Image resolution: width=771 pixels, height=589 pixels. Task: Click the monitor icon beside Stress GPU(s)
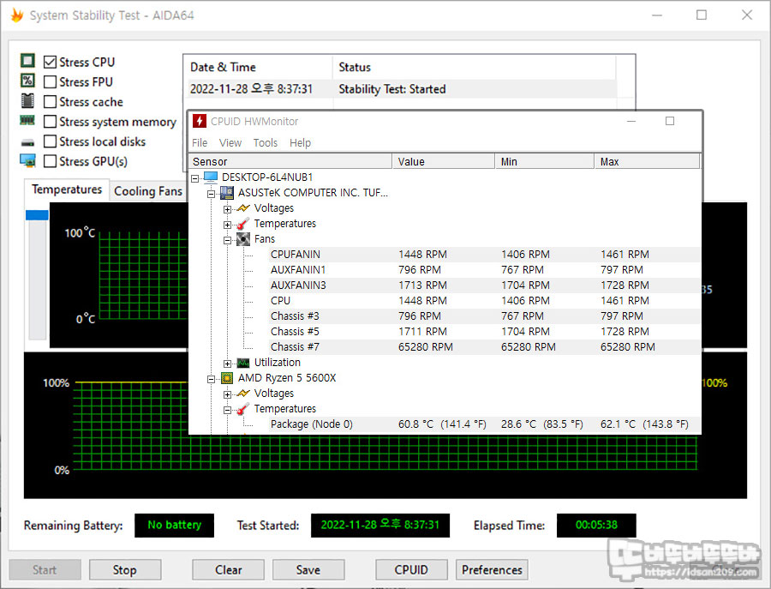pos(27,160)
